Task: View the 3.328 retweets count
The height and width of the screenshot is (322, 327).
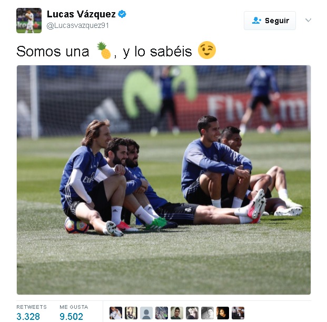Action: click(x=28, y=317)
